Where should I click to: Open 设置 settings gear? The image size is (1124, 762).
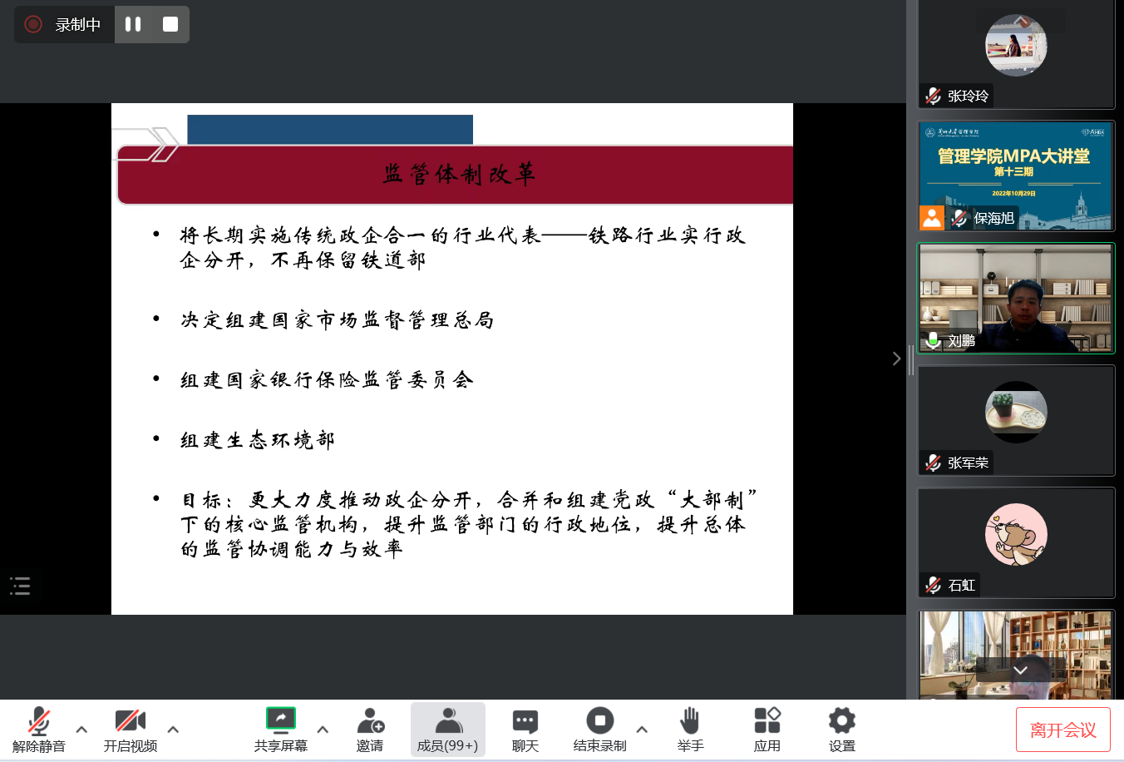841,729
